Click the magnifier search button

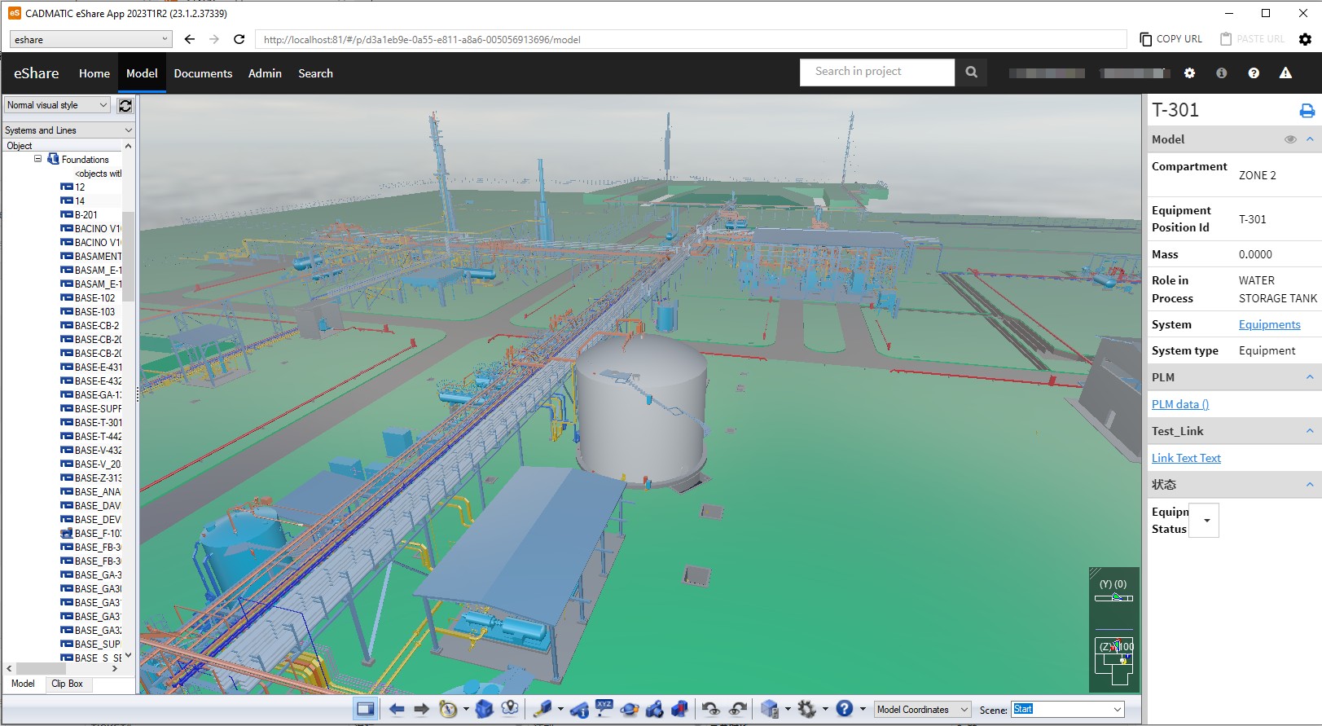tap(971, 72)
